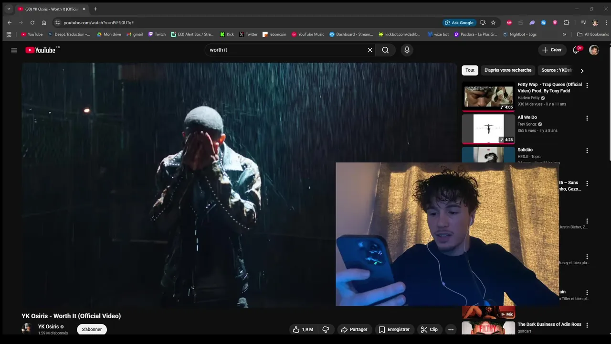Open the YouTube Music bookmark
The image size is (611, 344).
(308, 34)
